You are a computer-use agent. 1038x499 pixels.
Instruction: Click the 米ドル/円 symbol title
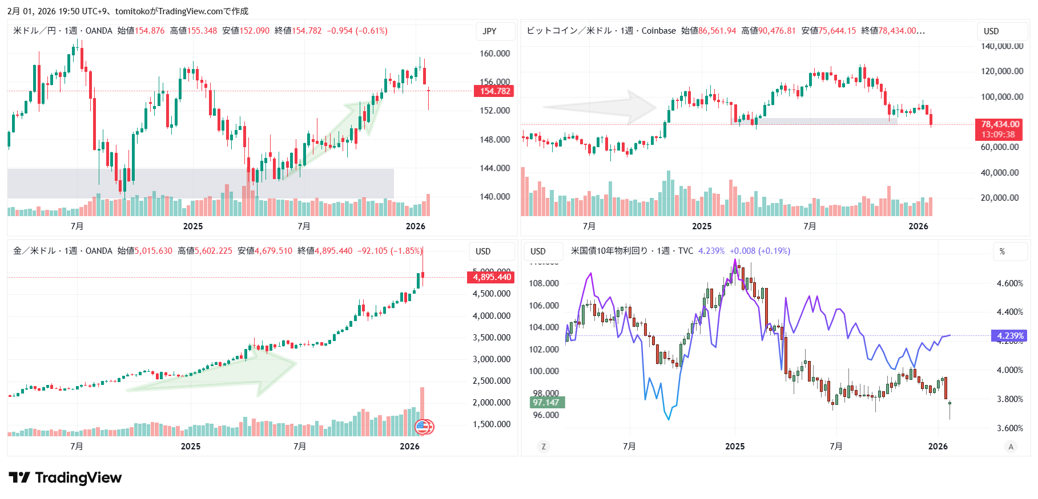click(34, 31)
